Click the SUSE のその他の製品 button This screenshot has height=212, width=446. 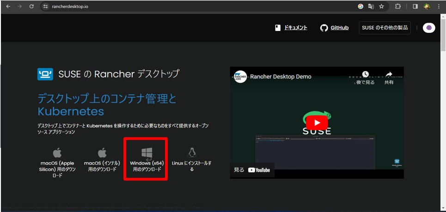click(385, 28)
